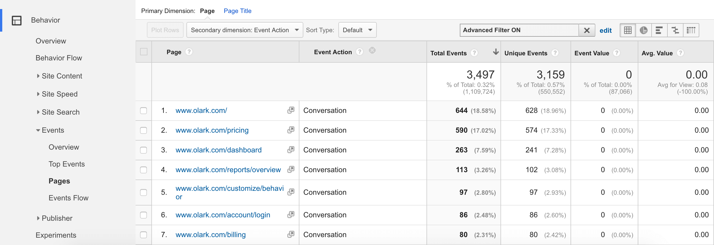Select the data table view icon
The height and width of the screenshot is (245, 714).
click(628, 30)
